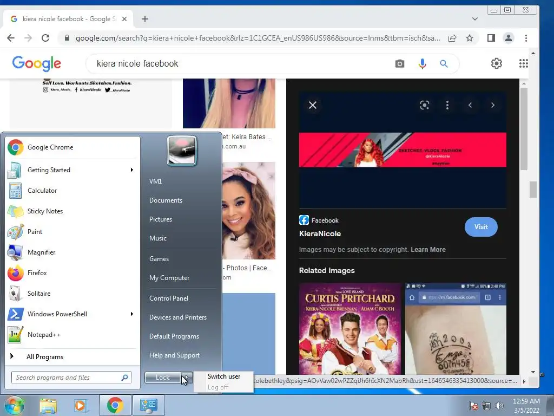The width and height of the screenshot is (554, 416).
Task: Open My Computer from Start menu
Action: tap(169, 278)
